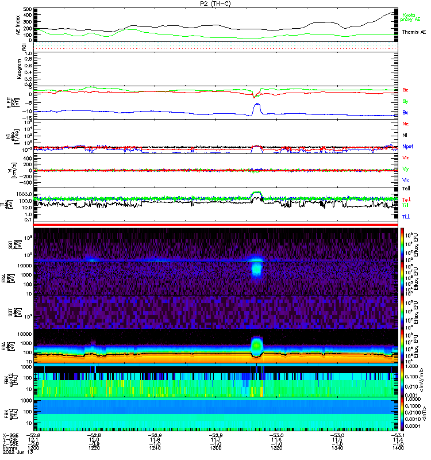The height and width of the screenshot is (460, 431).
Task: Select the red Bz legend label
Action: (x=405, y=90)
